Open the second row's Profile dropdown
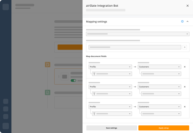The image size is (193, 133). pyautogui.click(x=110, y=87)
